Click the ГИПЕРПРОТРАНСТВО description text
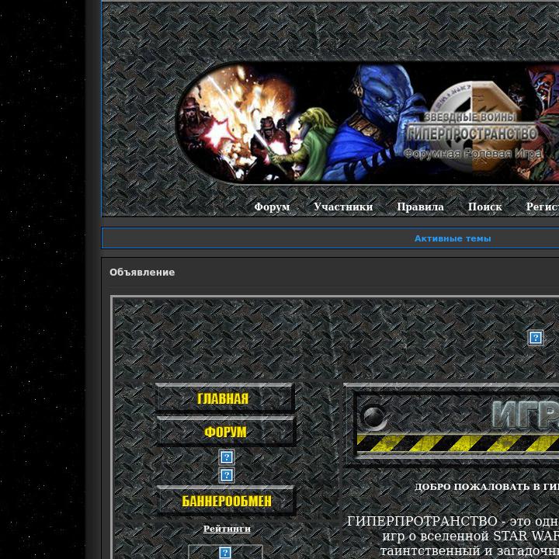Viewport: 559px width, 559px height. point(453,536)
